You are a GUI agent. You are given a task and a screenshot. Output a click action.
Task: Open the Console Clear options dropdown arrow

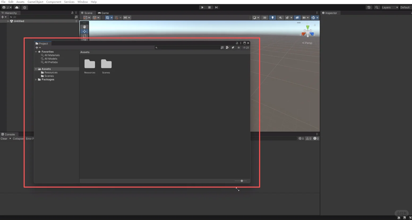10,139
